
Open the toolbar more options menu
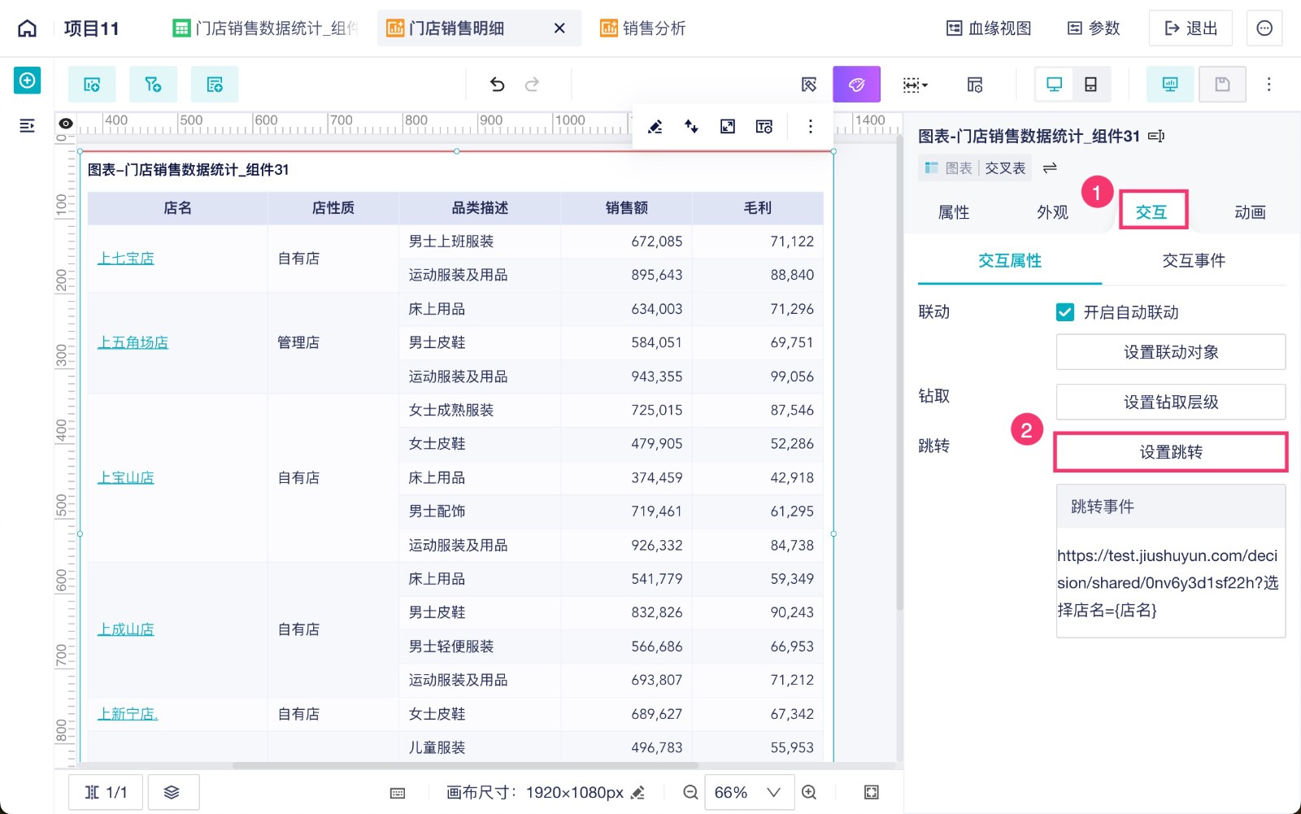[x=1268, y=85]
